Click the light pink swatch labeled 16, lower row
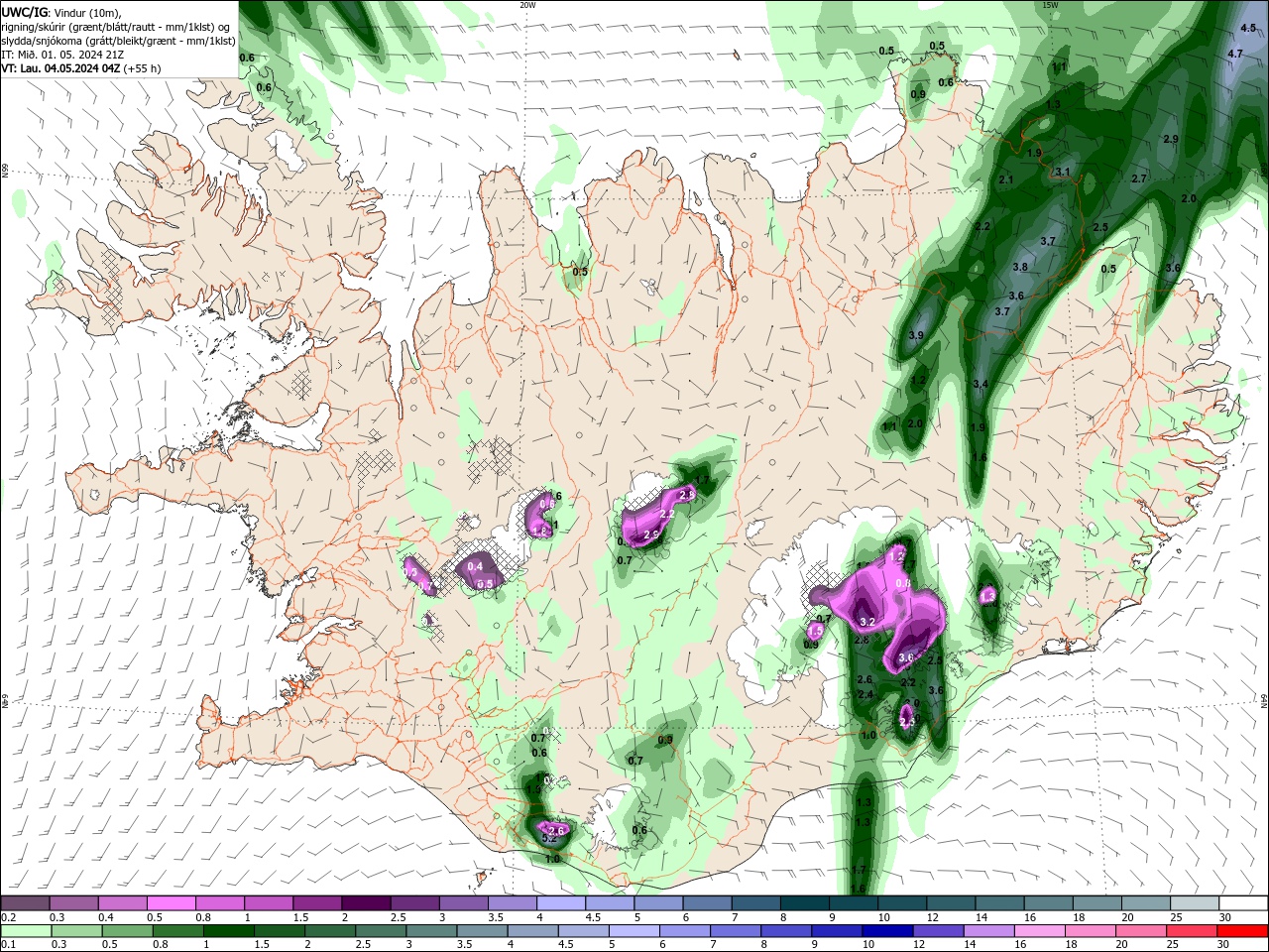 coord(1041,931)
